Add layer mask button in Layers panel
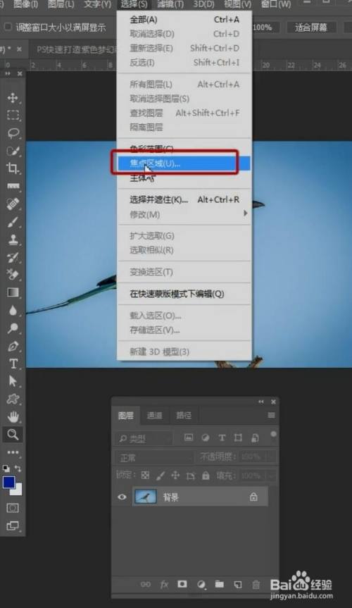 [182, 584]
